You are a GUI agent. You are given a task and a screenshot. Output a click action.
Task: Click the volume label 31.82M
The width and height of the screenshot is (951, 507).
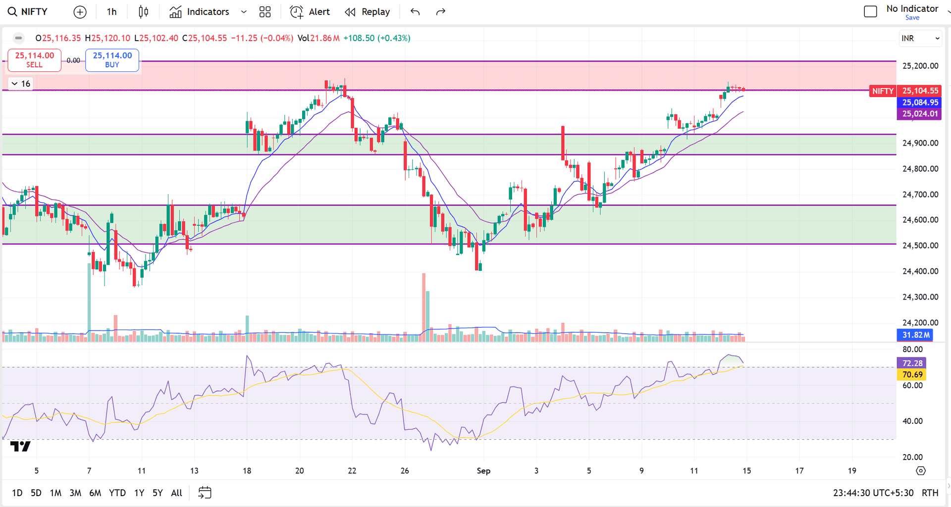(x=915, y=335)
